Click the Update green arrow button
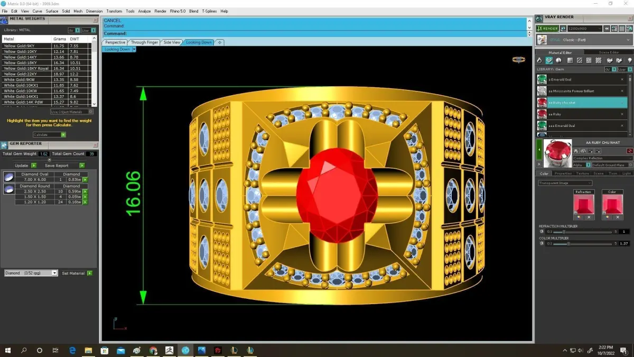This screenshot has width=634, height=357. (x=34, y=166)
